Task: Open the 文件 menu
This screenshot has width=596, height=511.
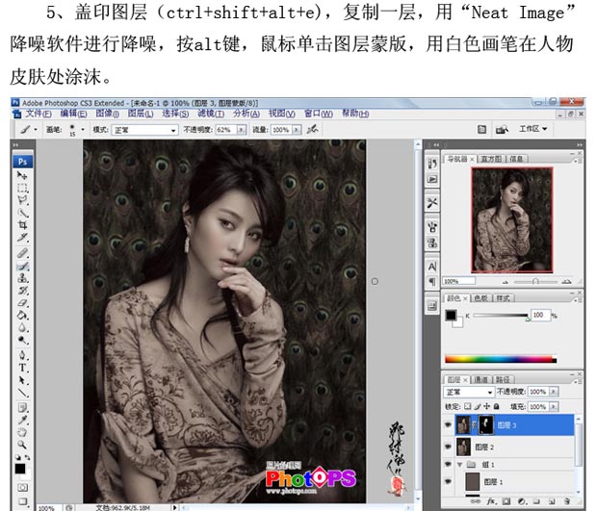Action: [38, 114]
